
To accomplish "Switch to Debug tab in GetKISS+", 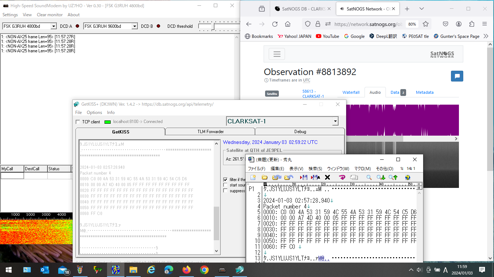I will point(300,132).
